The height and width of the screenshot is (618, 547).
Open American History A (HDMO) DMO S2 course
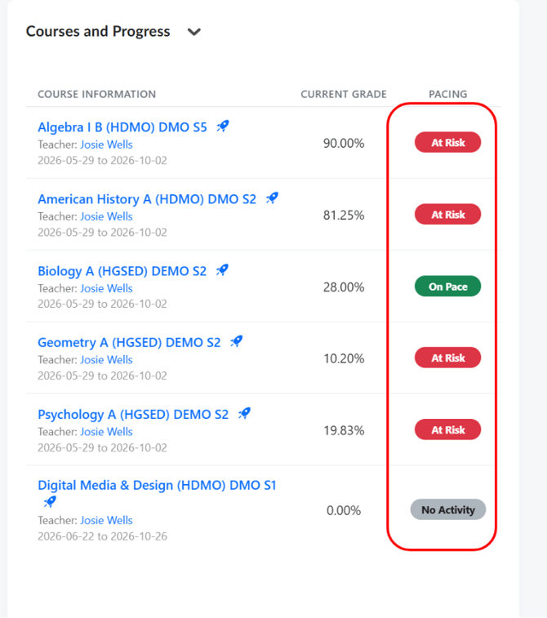click(x=147, y=199)
